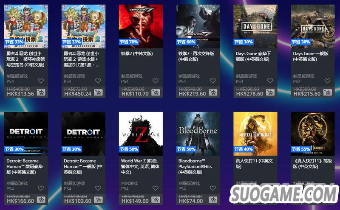Toggle wishlist heart for Tekken 7 HK$110.70

click(156, 81)
